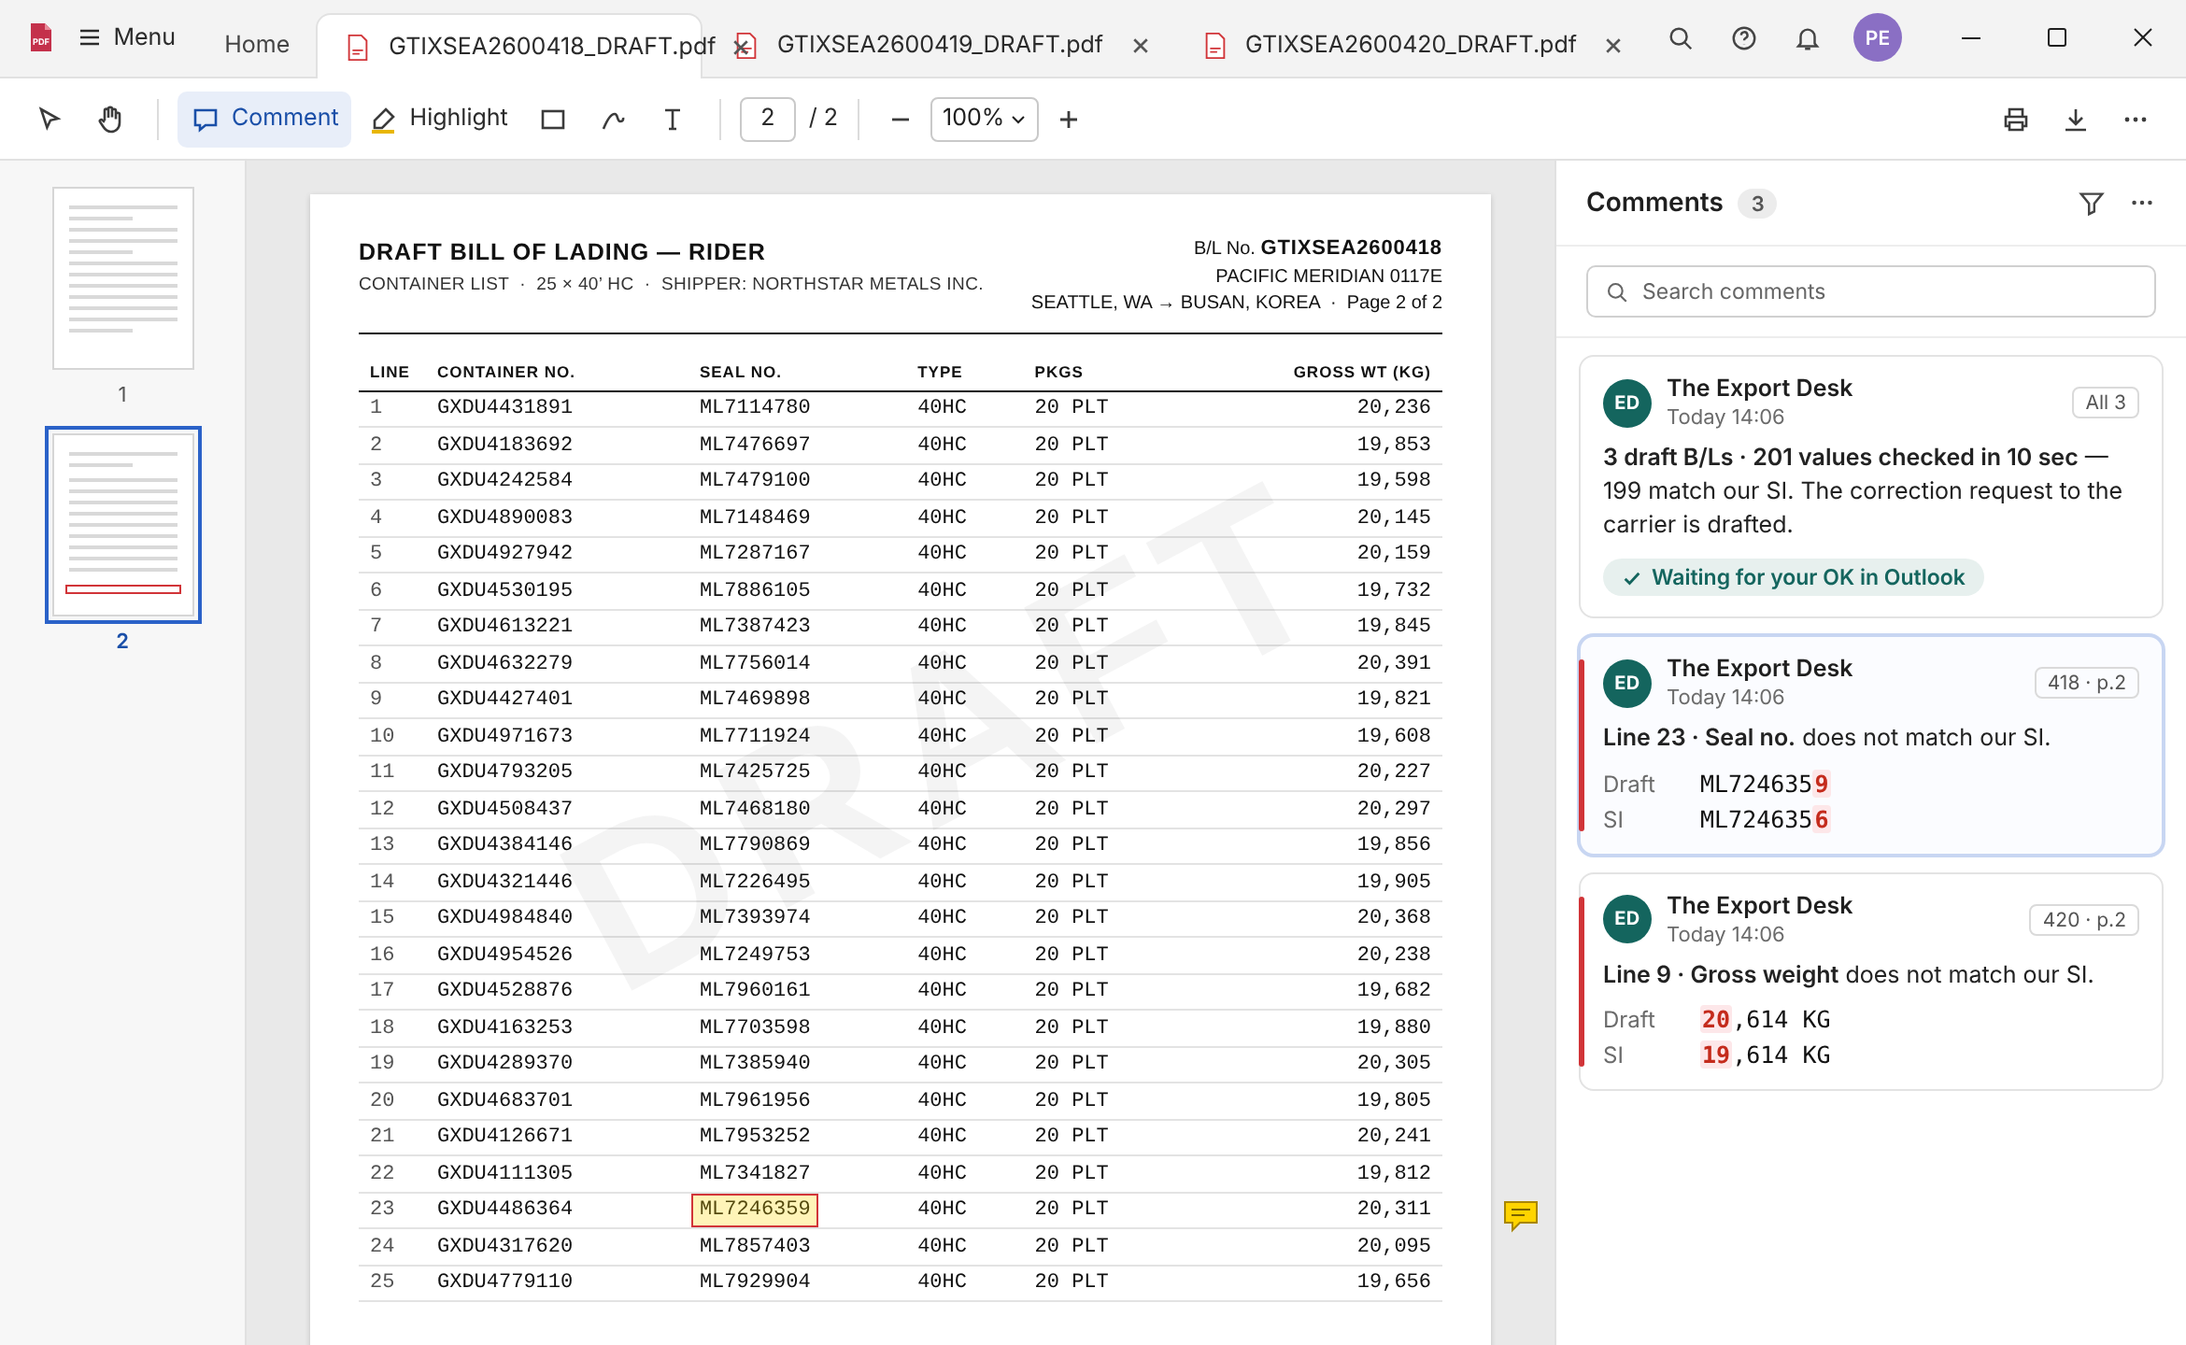Open the help icon
The image size is (2186, 1345).
(1743, 38)
